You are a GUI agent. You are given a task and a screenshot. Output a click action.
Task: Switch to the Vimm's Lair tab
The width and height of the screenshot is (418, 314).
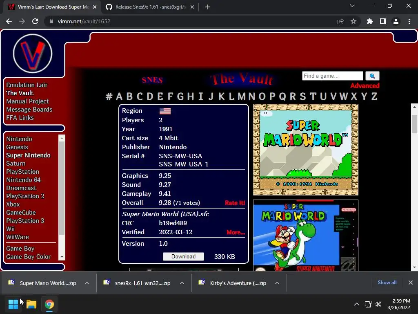pos(52,7)
